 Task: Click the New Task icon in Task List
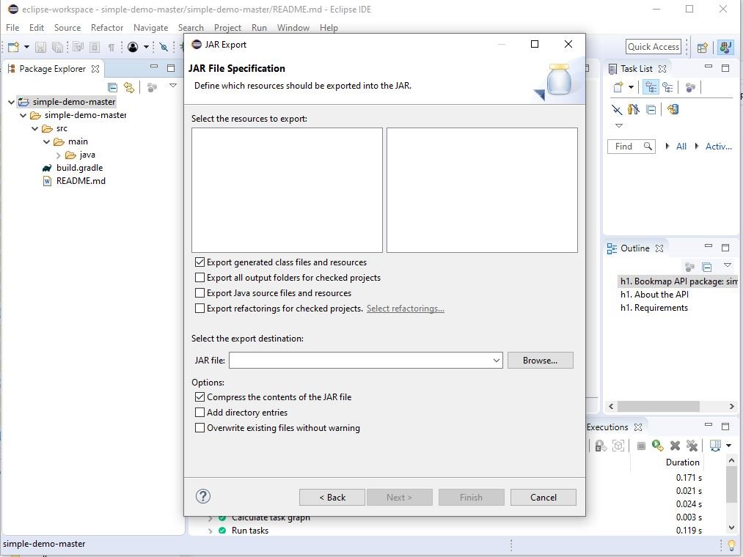618,87
